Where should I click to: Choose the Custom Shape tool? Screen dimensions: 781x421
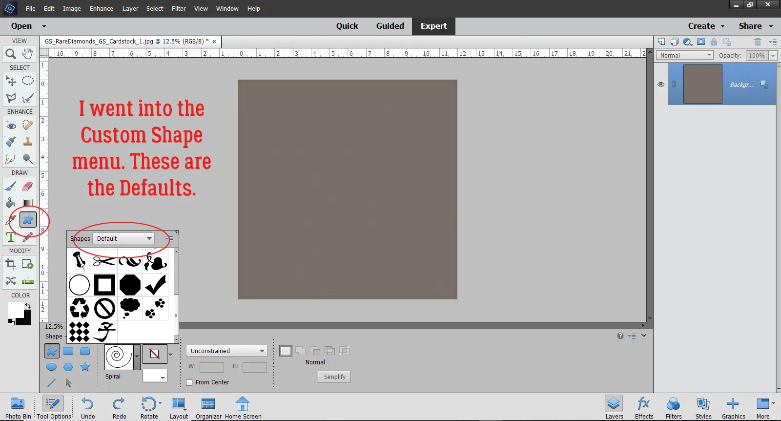coord(28,220)
